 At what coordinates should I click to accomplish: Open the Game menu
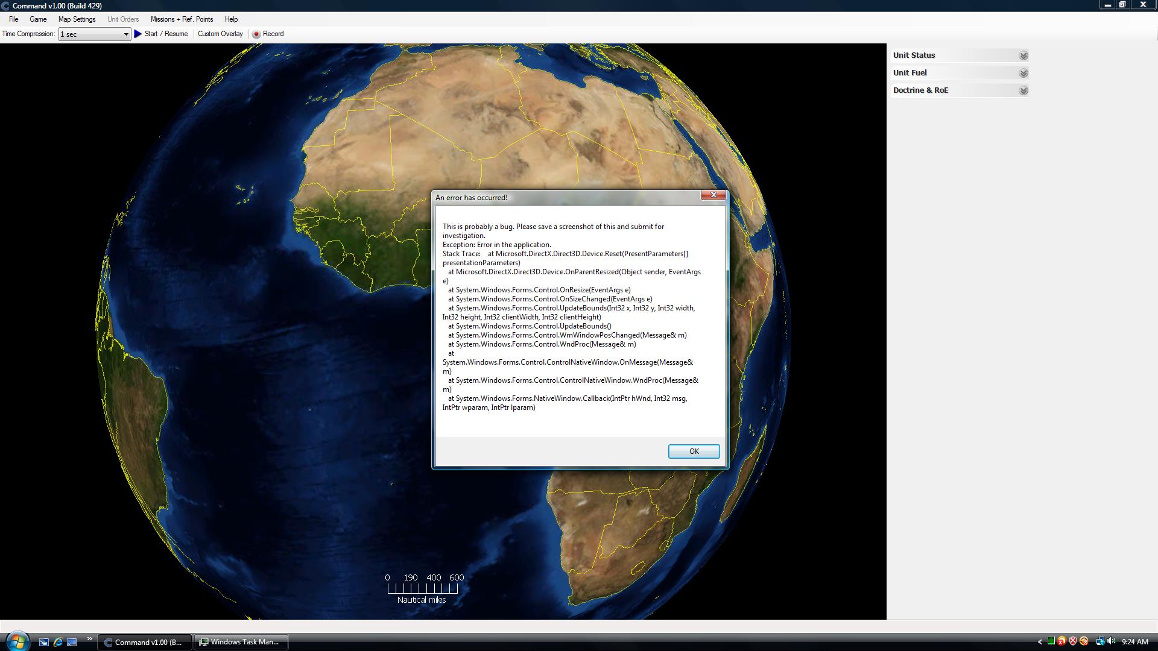[38, 19]
